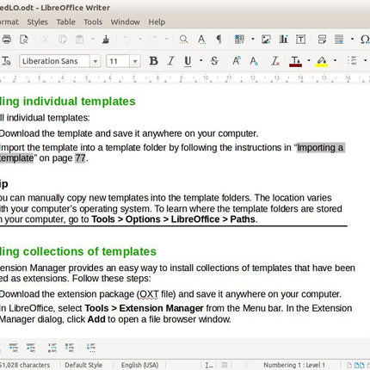The height and width of the screenshot is (370, 370).
Task: Click 'Default Style' in the status bar
Action: pyautogui.click(x=83, y=365)
